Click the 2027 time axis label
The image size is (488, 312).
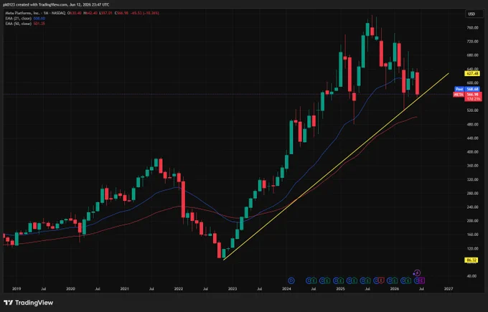(449, 289)
